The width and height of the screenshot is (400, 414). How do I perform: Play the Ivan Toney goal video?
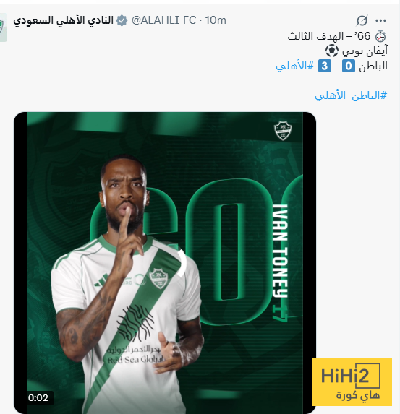pyautogui.click(x=165, y=263)
